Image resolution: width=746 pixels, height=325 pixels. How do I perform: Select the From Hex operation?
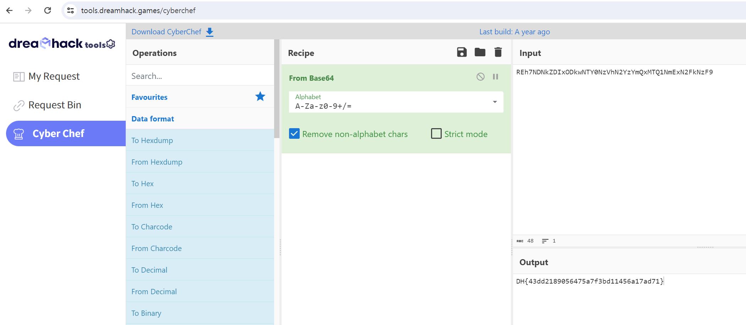tap(200, 205)
